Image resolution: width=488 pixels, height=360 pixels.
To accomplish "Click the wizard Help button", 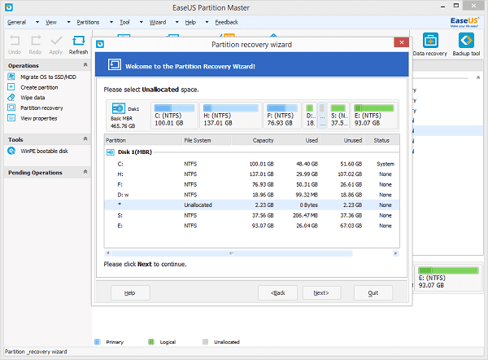I will [x=130, y=292].
